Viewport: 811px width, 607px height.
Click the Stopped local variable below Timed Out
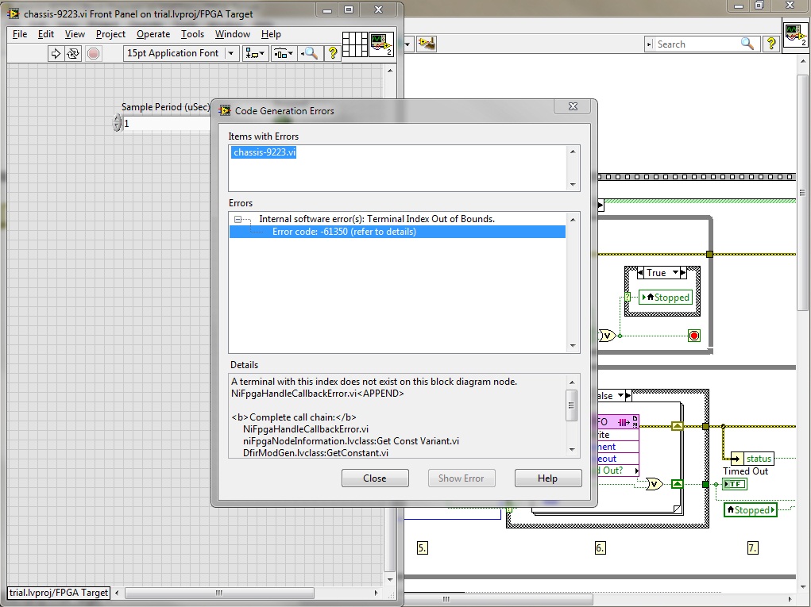pyautogui.click(x=751, y=510)
